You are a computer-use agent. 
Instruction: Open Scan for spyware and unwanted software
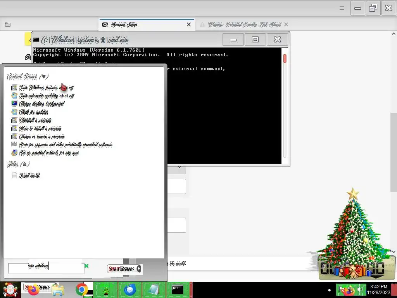tap(62, 145)
